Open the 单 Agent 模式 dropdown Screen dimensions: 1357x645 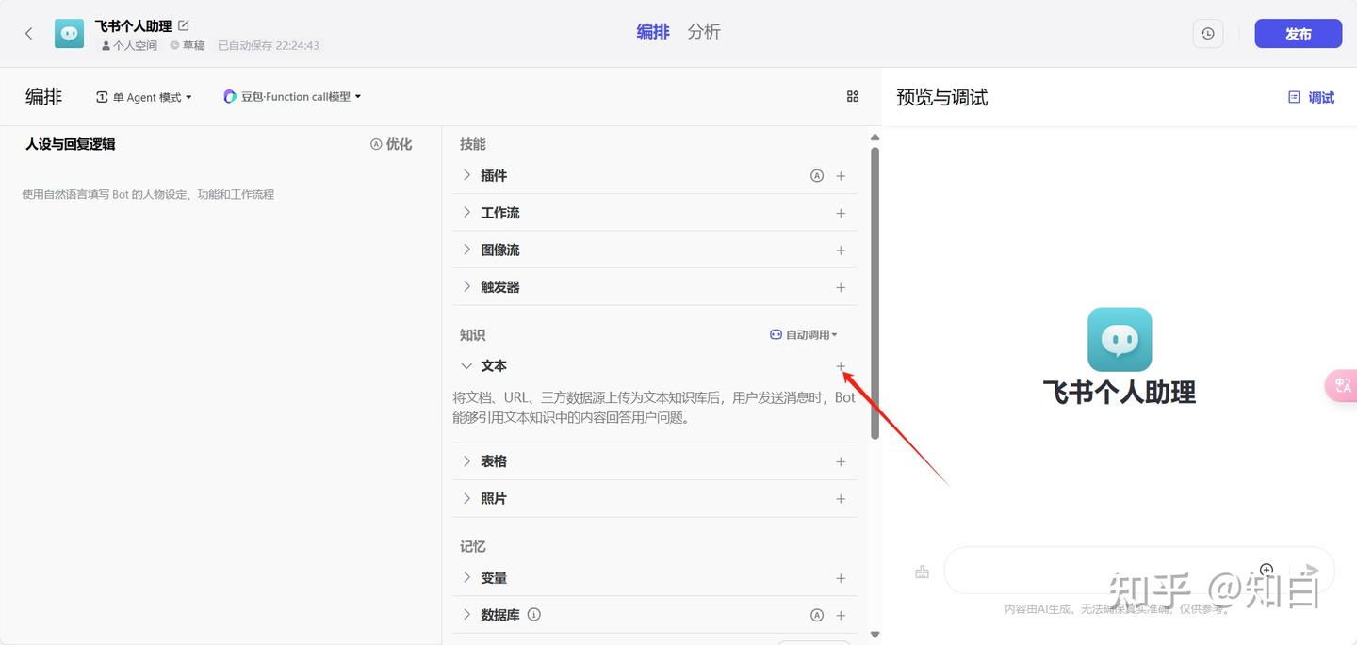pos(144,97)
